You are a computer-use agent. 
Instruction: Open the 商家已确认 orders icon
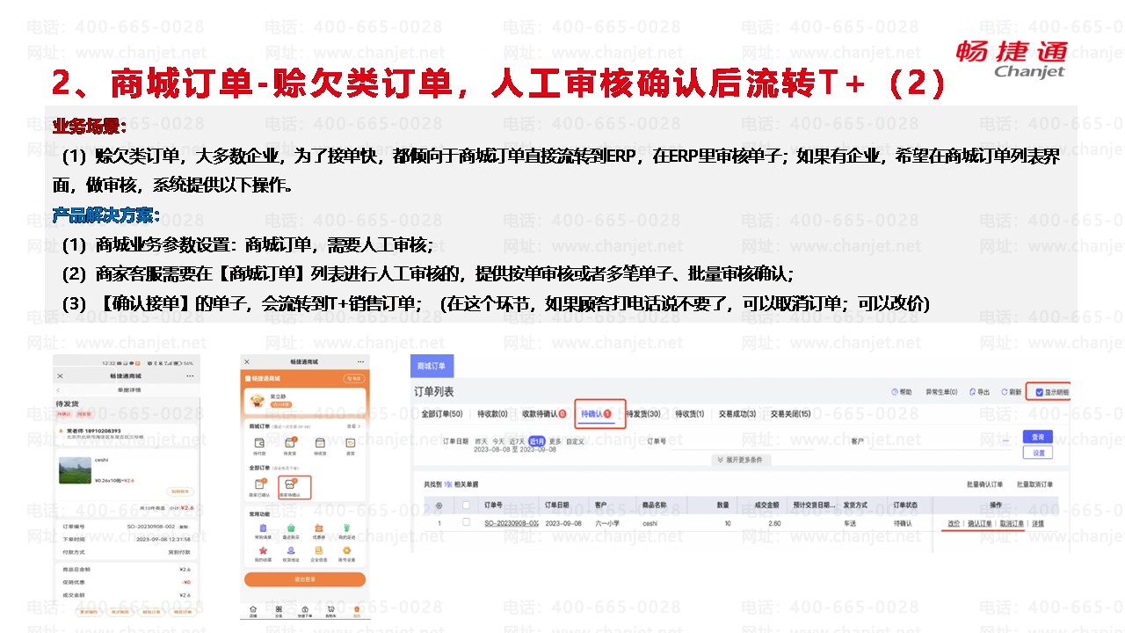[x=259, y=484]
